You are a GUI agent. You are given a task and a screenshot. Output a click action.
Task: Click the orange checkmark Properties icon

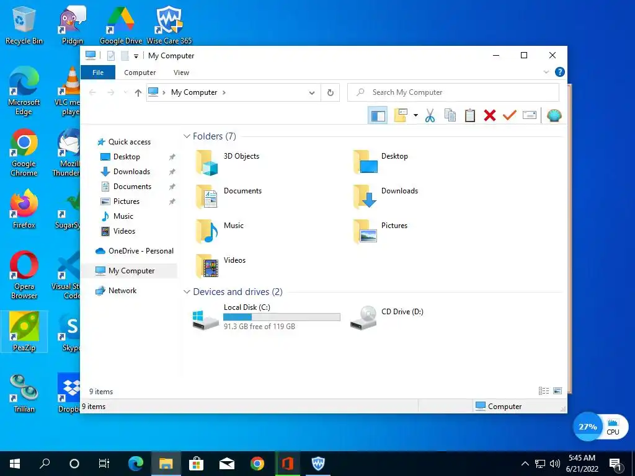point(510,115)
